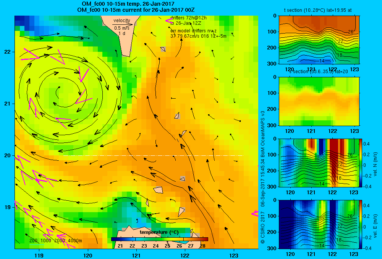The image size is (382, 259).
Task: Click the white dashed section line at latitude 20
Action: tap(153, 155)
